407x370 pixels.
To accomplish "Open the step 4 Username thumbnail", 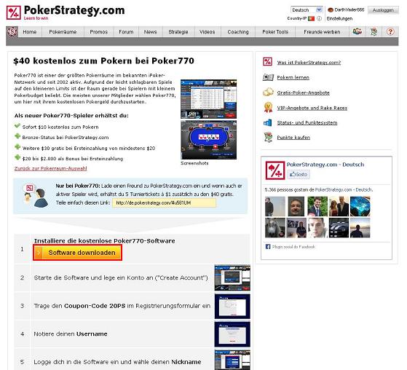I will coord(232,334).
